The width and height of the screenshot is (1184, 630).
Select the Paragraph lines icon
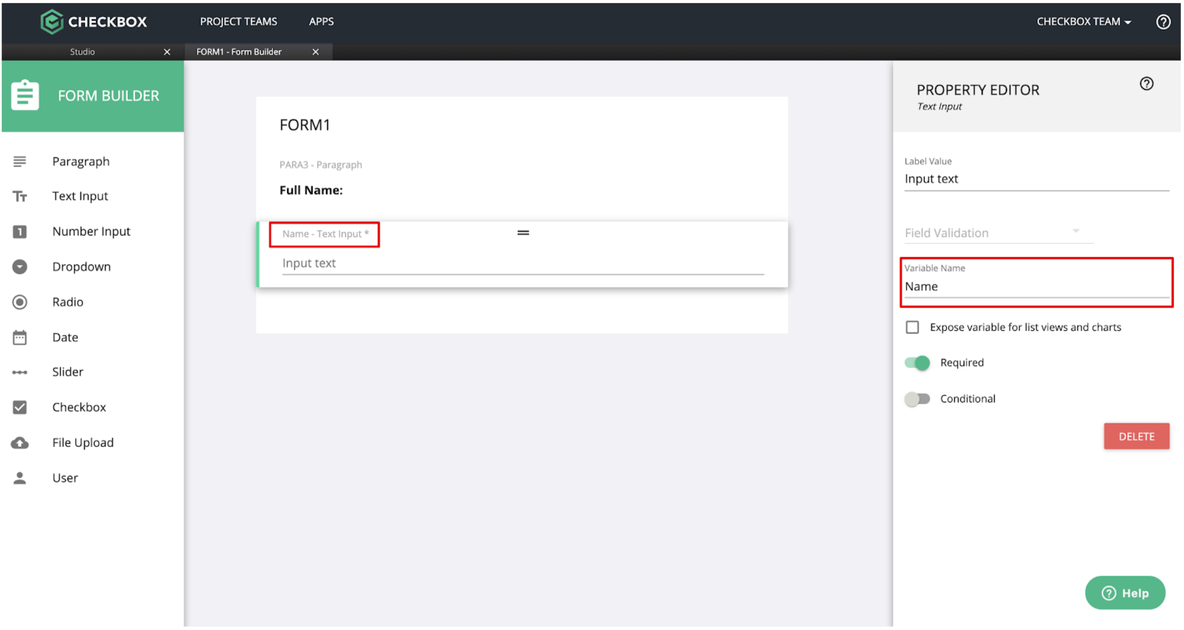(x=20, y=161)
